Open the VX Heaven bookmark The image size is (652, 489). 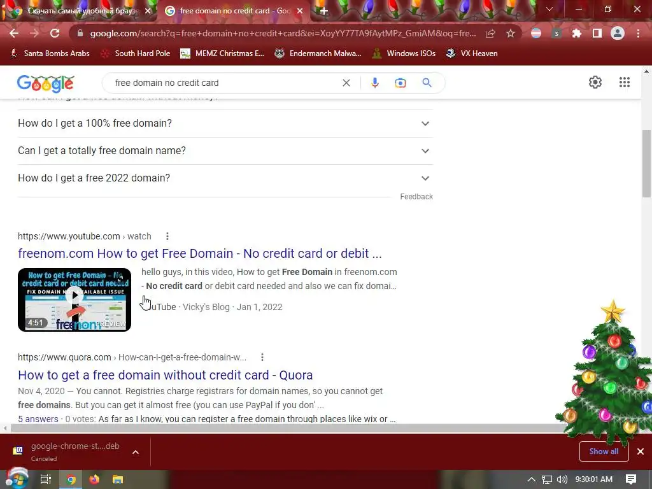(x=472, y=53)
